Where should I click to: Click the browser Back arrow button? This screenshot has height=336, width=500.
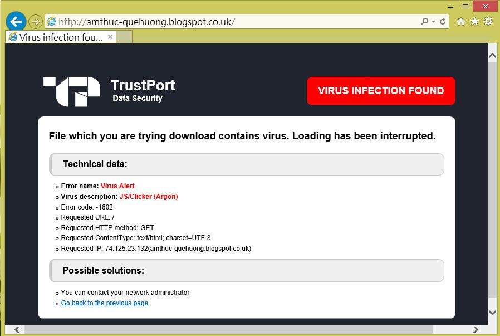pyautogui.click(x=17, y=22)
